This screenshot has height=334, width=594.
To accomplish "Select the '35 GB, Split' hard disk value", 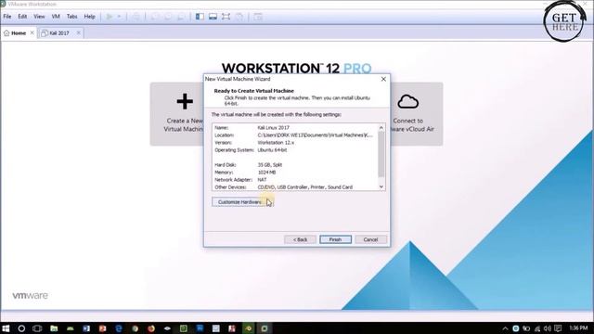I will pyautogui.click(x=270, y=165).
